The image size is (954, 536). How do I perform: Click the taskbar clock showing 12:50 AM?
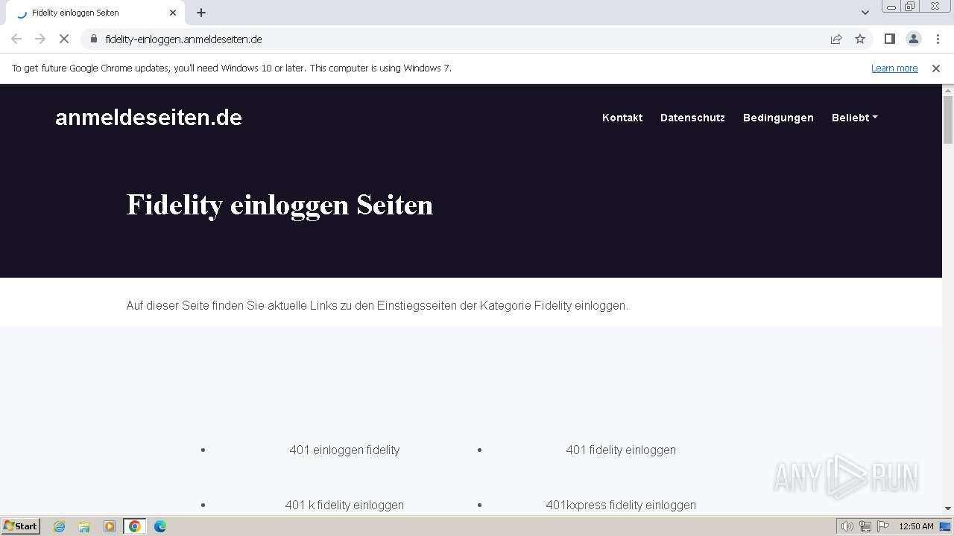pyautogui.click(x=916, y=526)
